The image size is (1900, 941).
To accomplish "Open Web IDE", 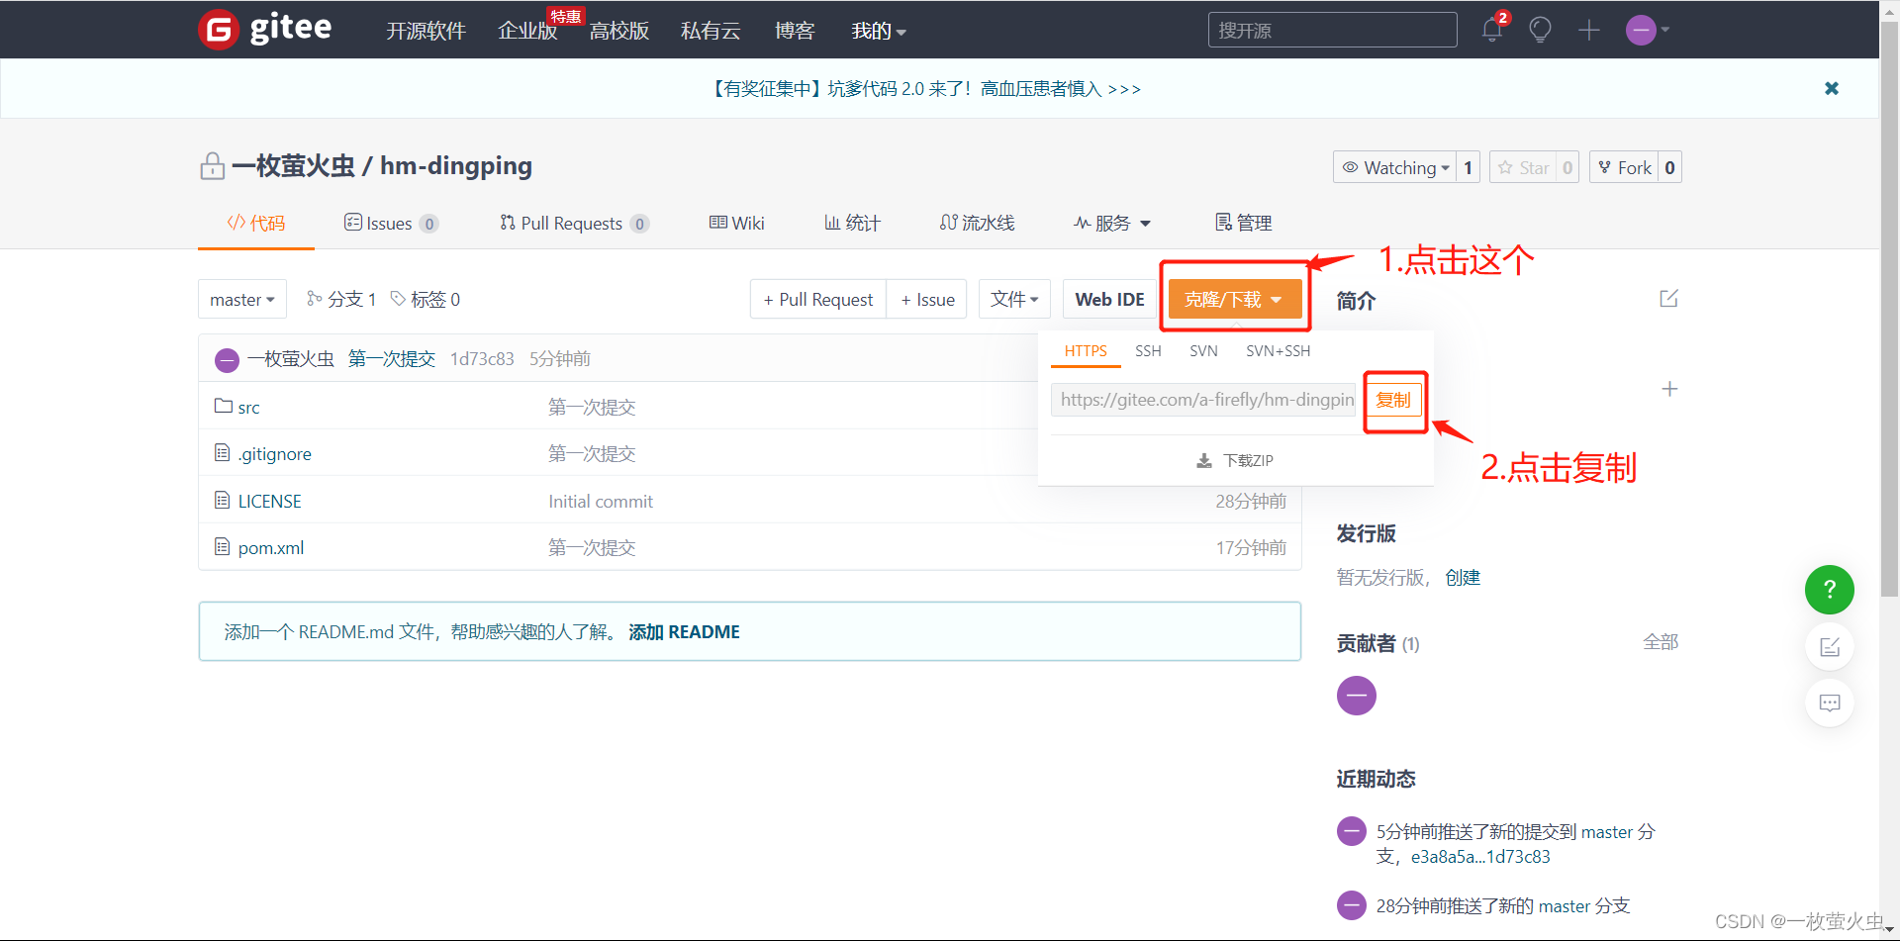I will coord(1109,299).
